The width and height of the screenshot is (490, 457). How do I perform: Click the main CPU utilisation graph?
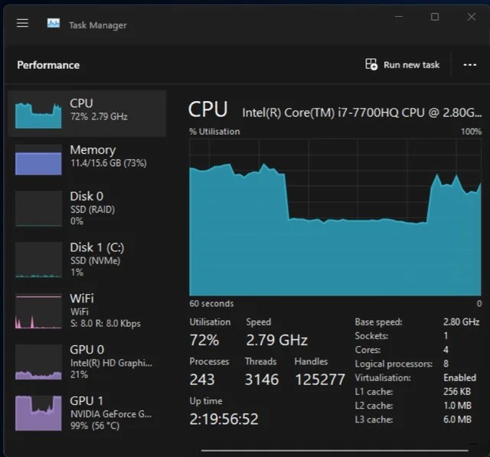pos(335,217)
